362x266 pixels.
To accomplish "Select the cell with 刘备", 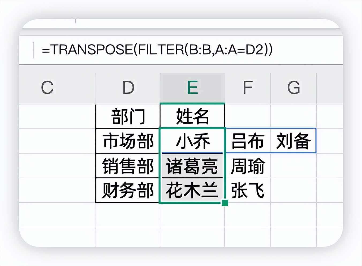I will (x=293, y=141).
